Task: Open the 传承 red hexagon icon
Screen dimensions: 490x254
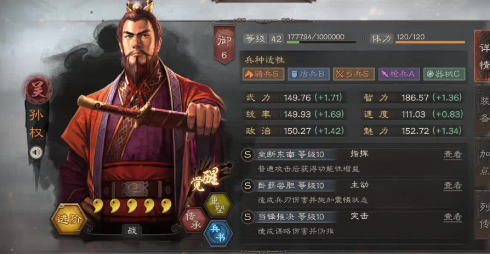Action: point(194,220)
